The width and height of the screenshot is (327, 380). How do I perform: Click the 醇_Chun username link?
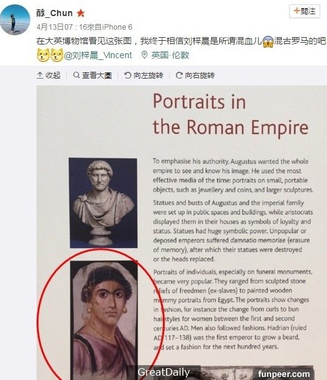tap(54, 13)
